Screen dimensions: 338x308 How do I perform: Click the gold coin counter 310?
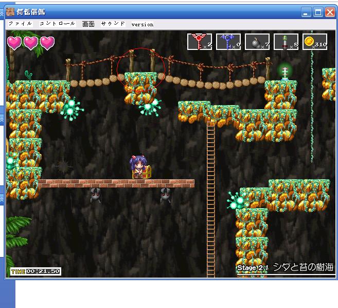(x=315, y=42)
